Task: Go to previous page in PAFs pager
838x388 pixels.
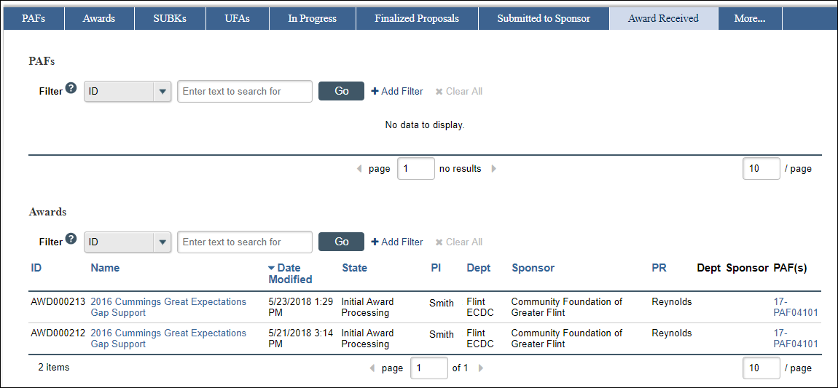Action: coord(360,169)
